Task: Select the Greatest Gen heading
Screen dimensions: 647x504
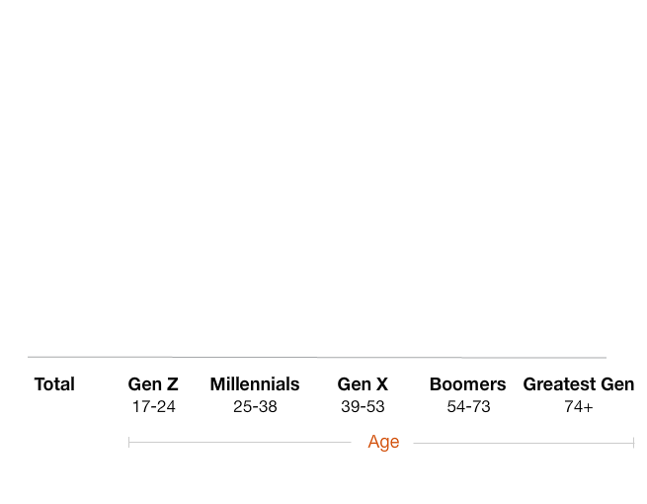Action: [579, 384]
